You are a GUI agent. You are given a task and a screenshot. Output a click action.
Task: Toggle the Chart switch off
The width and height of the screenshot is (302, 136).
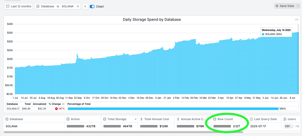coord(92,7)
